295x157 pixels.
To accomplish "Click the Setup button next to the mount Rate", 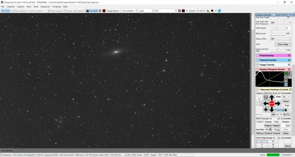I will pos(286,101).
